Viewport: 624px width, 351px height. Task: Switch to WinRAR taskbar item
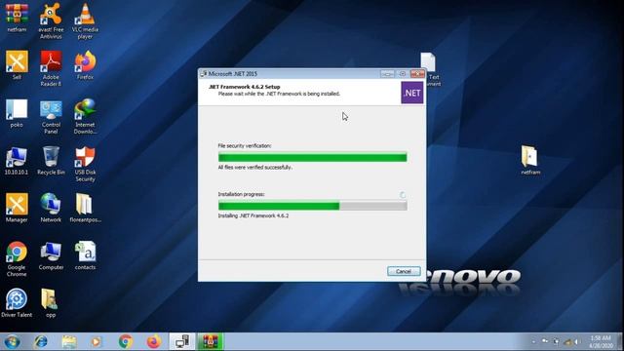pos(211,342)
